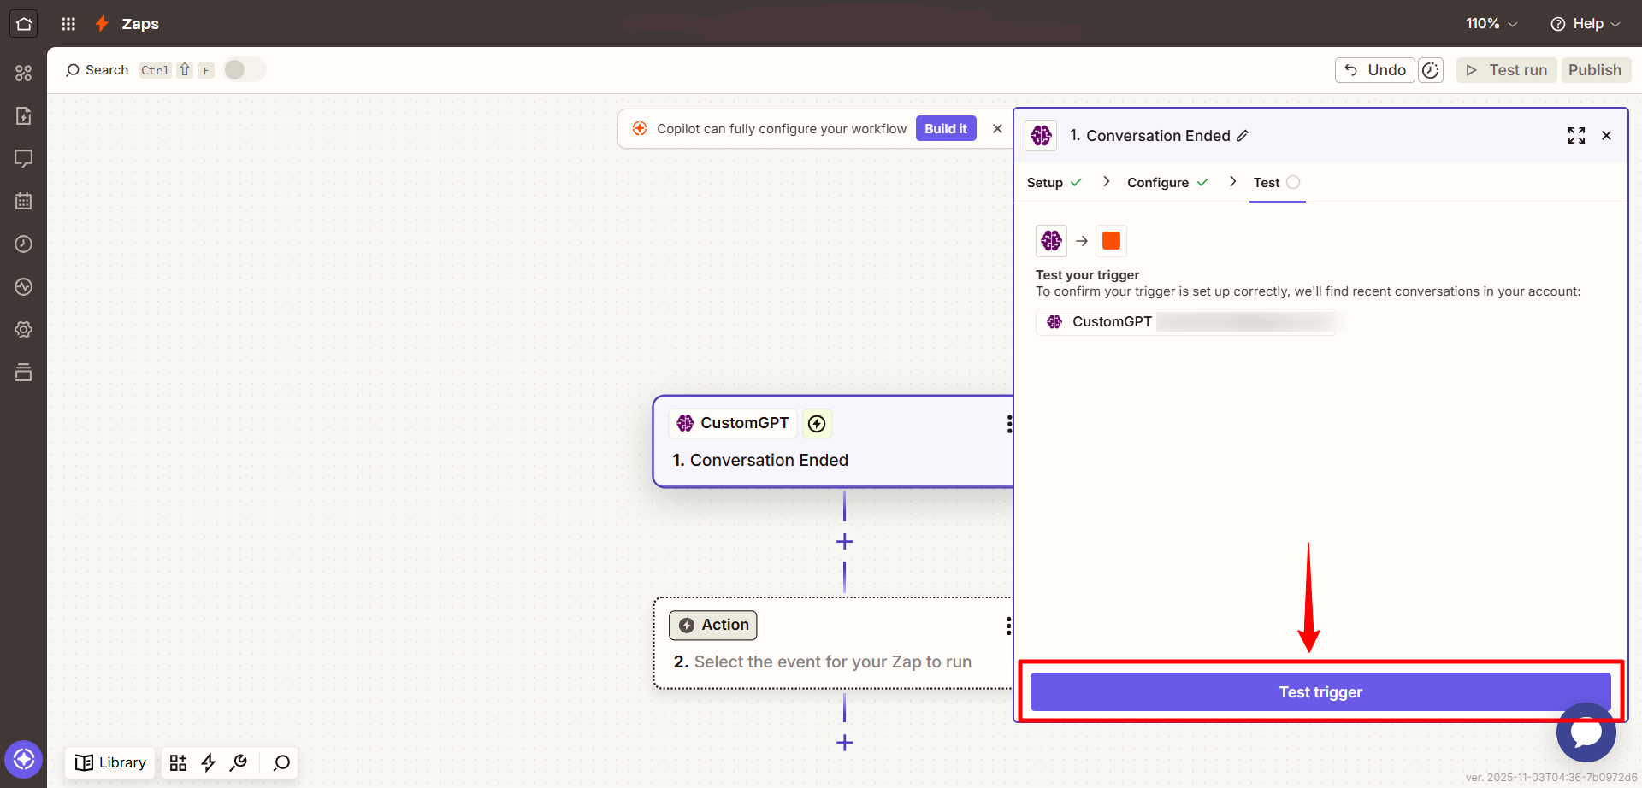The image size is (1642, 788).
Task: Open the dashboard icon in left sidebar
Action: coord(24,74)
